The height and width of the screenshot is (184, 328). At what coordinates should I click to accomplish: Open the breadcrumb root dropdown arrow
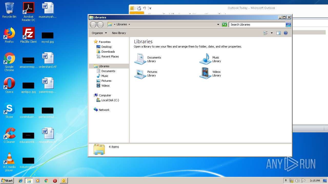[x=115, y=25]
